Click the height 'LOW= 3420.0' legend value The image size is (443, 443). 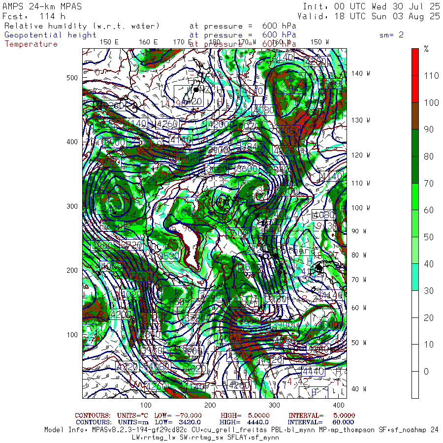point(178,422)
